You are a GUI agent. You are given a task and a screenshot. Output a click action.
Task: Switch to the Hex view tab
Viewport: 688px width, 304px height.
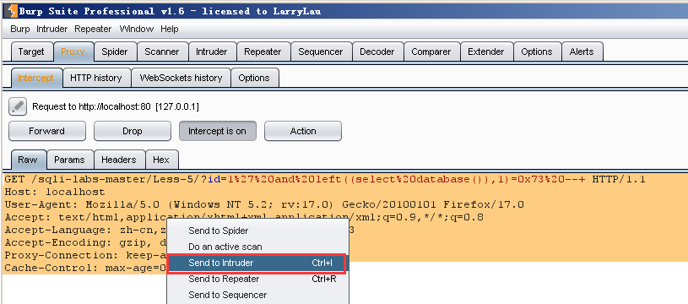[x=161, y=160]
